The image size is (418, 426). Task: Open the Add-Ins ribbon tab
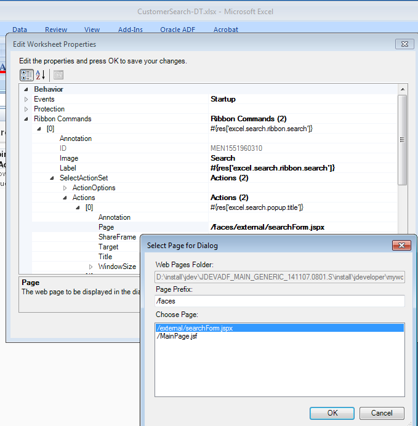(131, 30)
